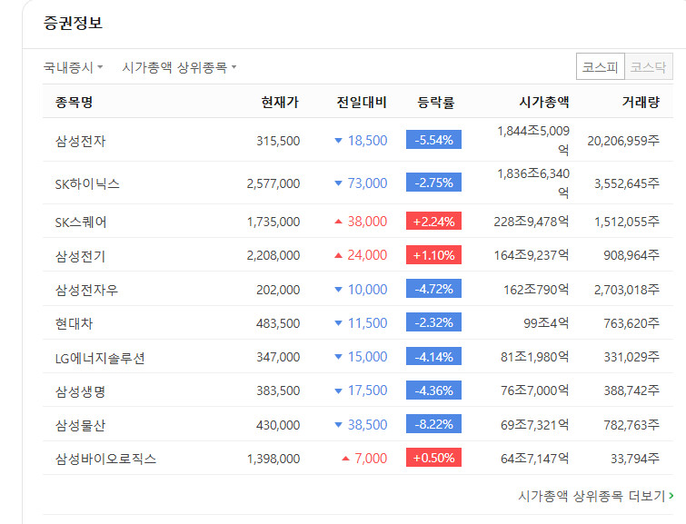Click the 202,000 current price value
686x524 pixels.
[278, 290]
